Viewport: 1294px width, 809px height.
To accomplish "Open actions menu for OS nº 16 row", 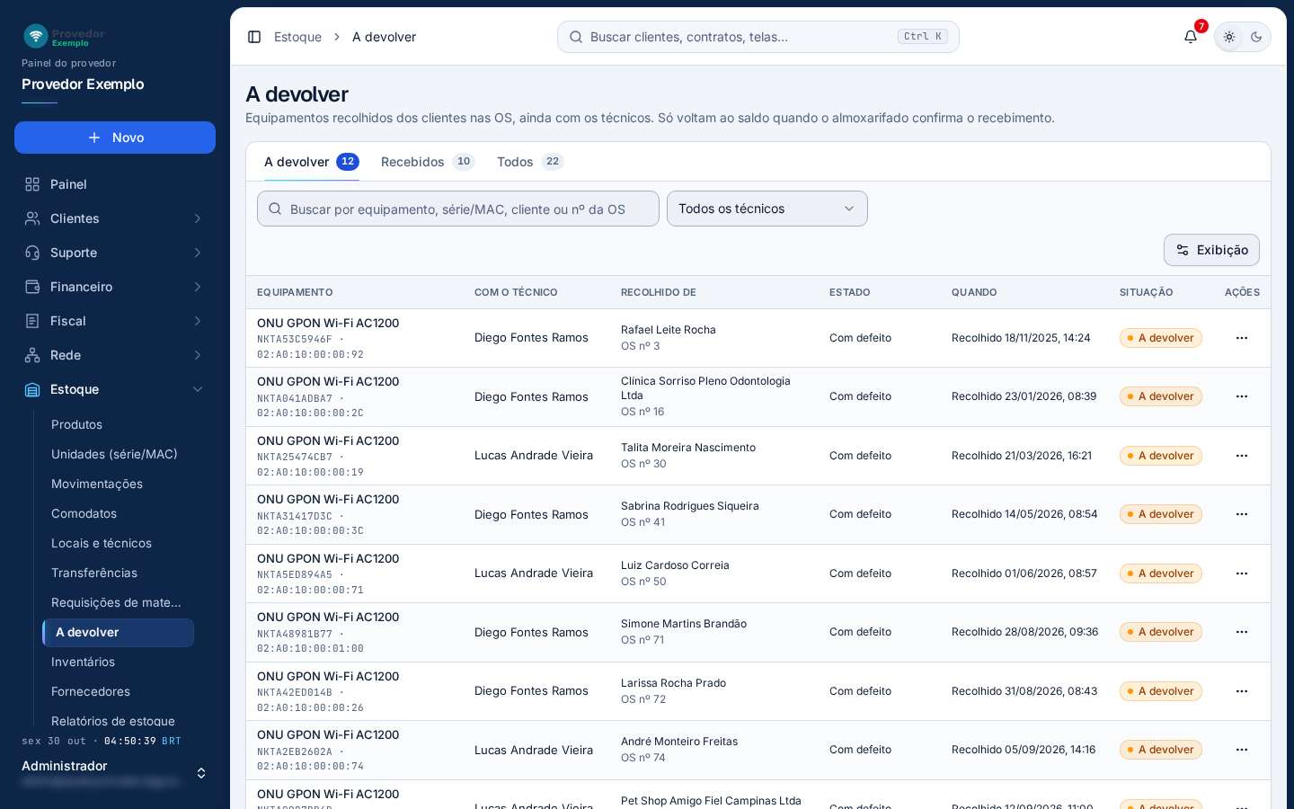I will coord(1242,396).
